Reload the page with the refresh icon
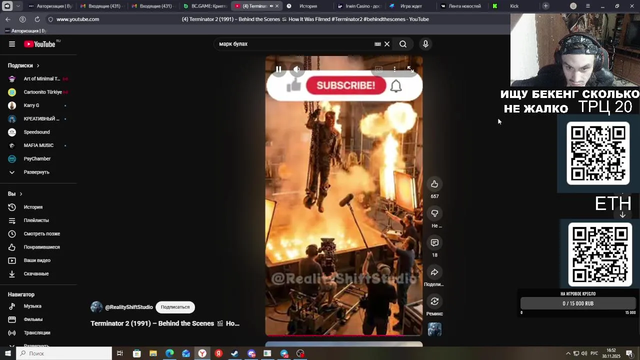The image size is (640, 360). coord(37,19)
